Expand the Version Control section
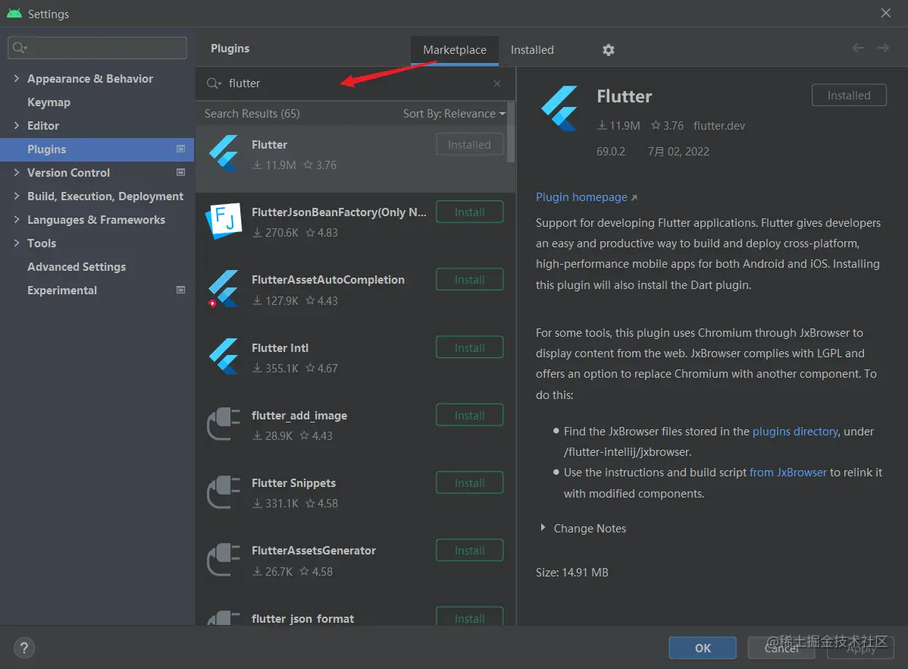Screen dimensions: 908x669 coord(16,172)
